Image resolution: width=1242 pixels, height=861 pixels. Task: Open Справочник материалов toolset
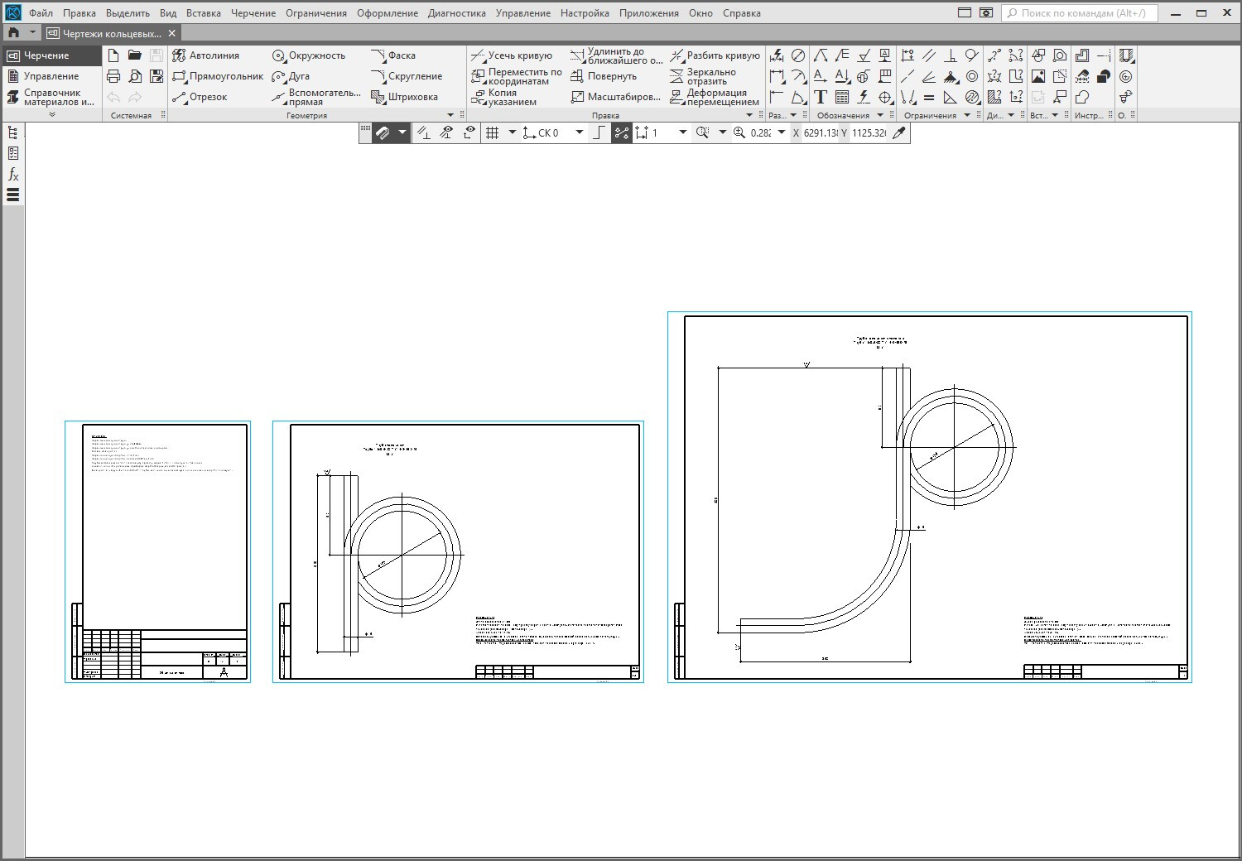pos(51,97)
